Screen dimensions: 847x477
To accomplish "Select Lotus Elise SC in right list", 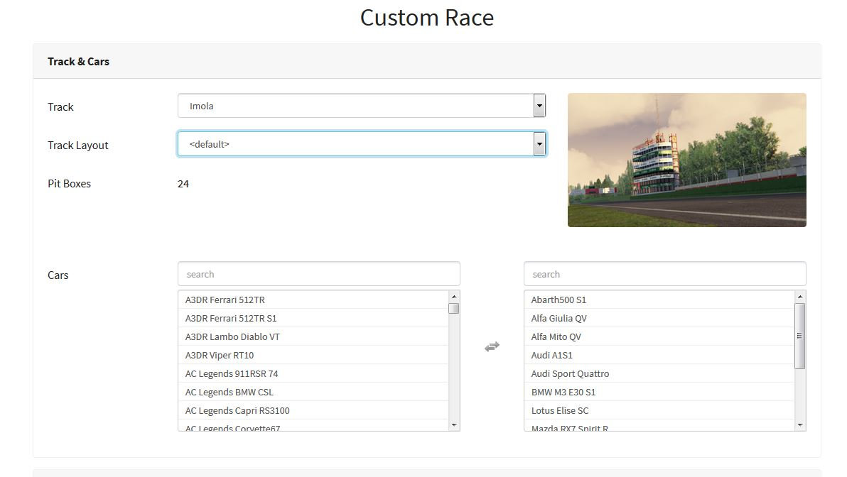I will click(560, 410).
